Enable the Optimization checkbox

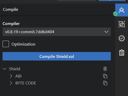click(6, 44)
